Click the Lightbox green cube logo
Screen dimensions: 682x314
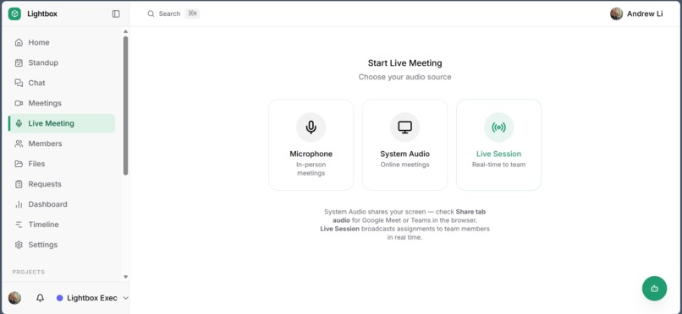coord(14,14)
